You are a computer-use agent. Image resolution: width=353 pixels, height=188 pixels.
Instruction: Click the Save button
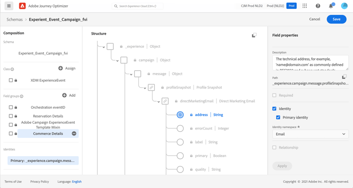click(x=336, y=19)
